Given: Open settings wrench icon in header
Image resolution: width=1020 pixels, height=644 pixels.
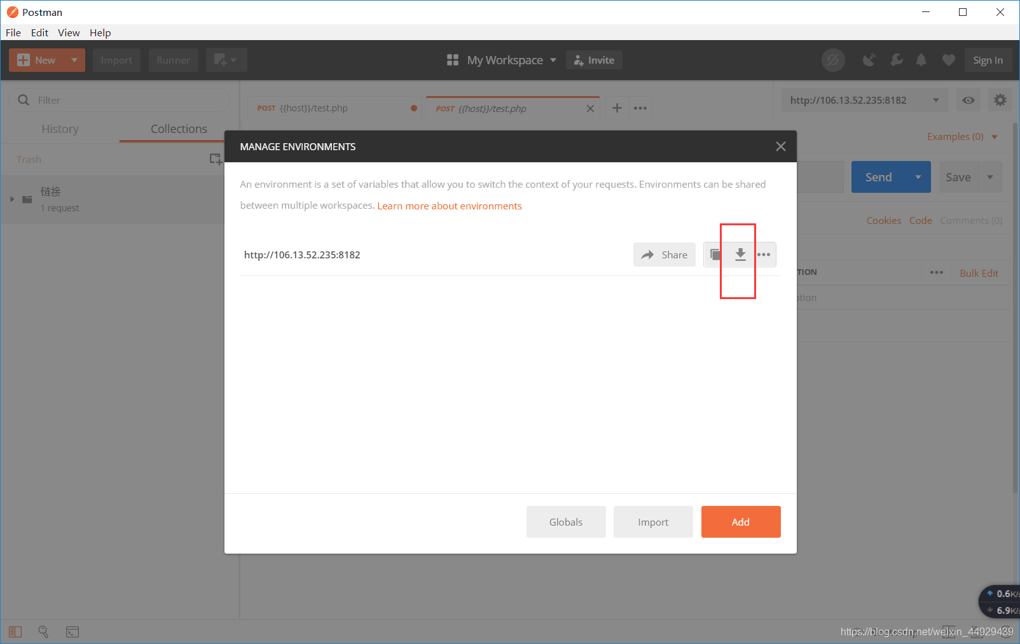Looking at the screenshot, I should [x=896, y=60].
